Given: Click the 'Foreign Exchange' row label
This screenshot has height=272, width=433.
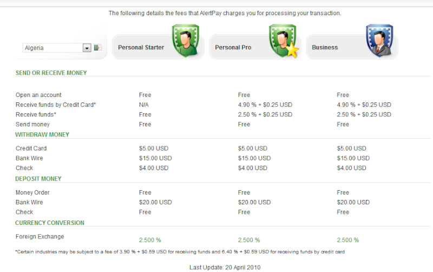Looking at the screenshot, I should coord(40,237).
